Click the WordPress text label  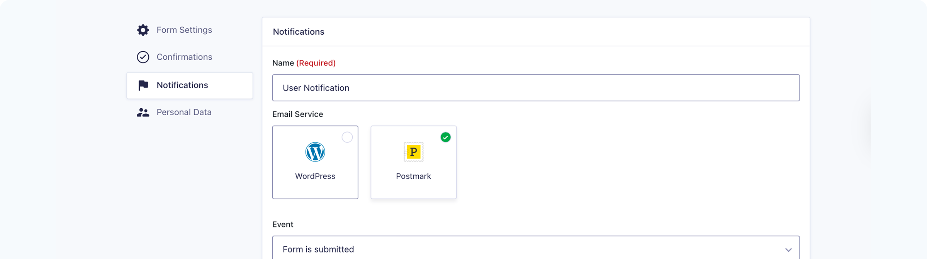pos(315,176)
